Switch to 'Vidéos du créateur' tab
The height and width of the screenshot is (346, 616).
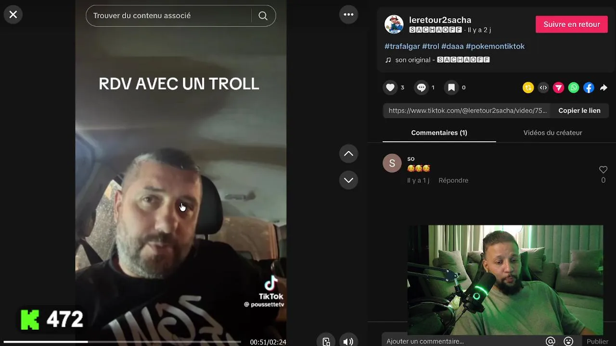(552, 133)
